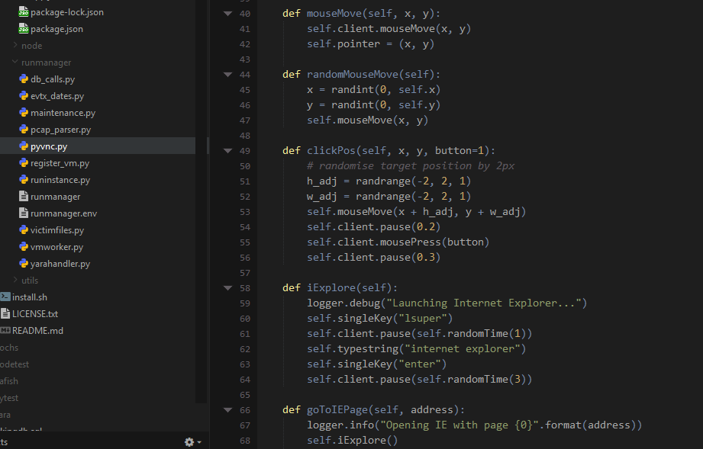The image size is (703, 449).
Task: Click the terminal icon of install.sh
Action: point(5,297)
